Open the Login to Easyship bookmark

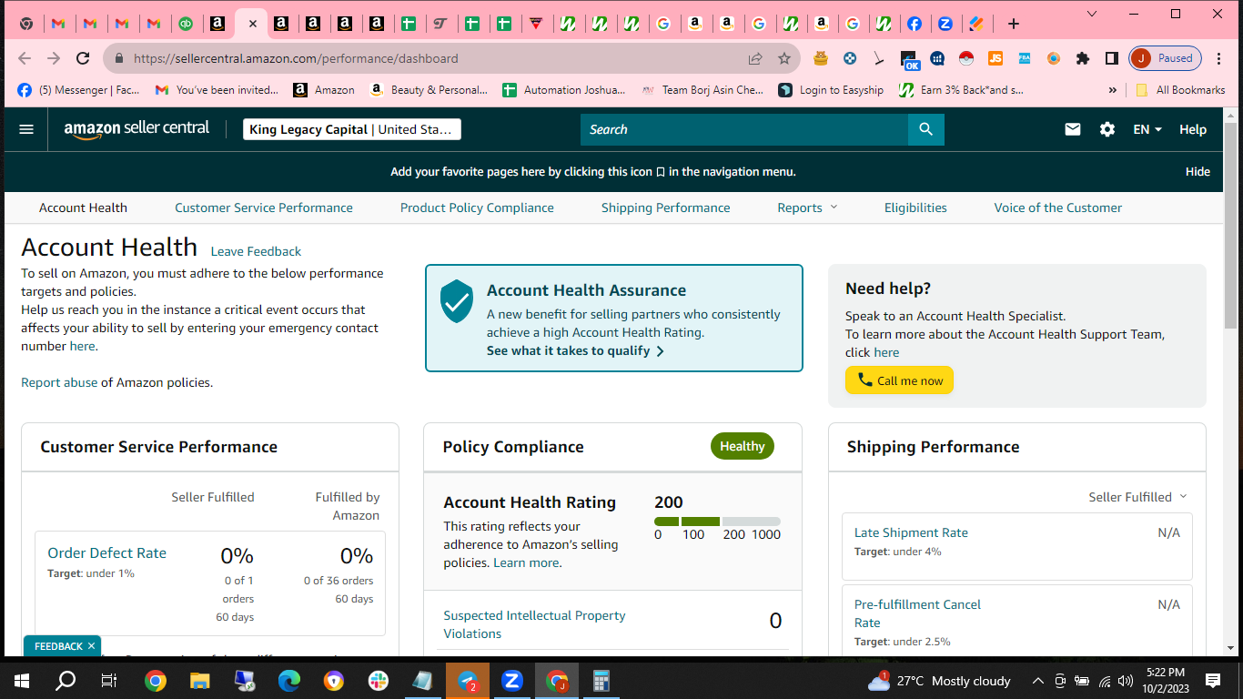tap(832, 90)
